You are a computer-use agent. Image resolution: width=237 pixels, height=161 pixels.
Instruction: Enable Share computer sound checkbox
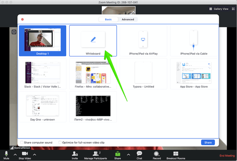click(22, 142)
